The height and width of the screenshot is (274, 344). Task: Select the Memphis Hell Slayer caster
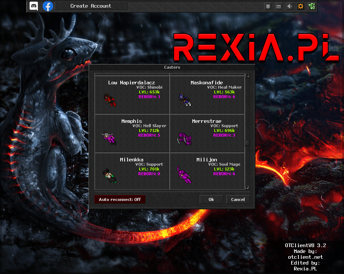(x=132, y=133)
